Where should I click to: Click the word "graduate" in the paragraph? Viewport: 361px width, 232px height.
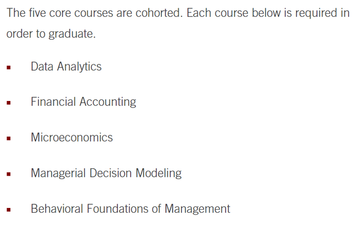pyautogui.click(x=72, y=34)
